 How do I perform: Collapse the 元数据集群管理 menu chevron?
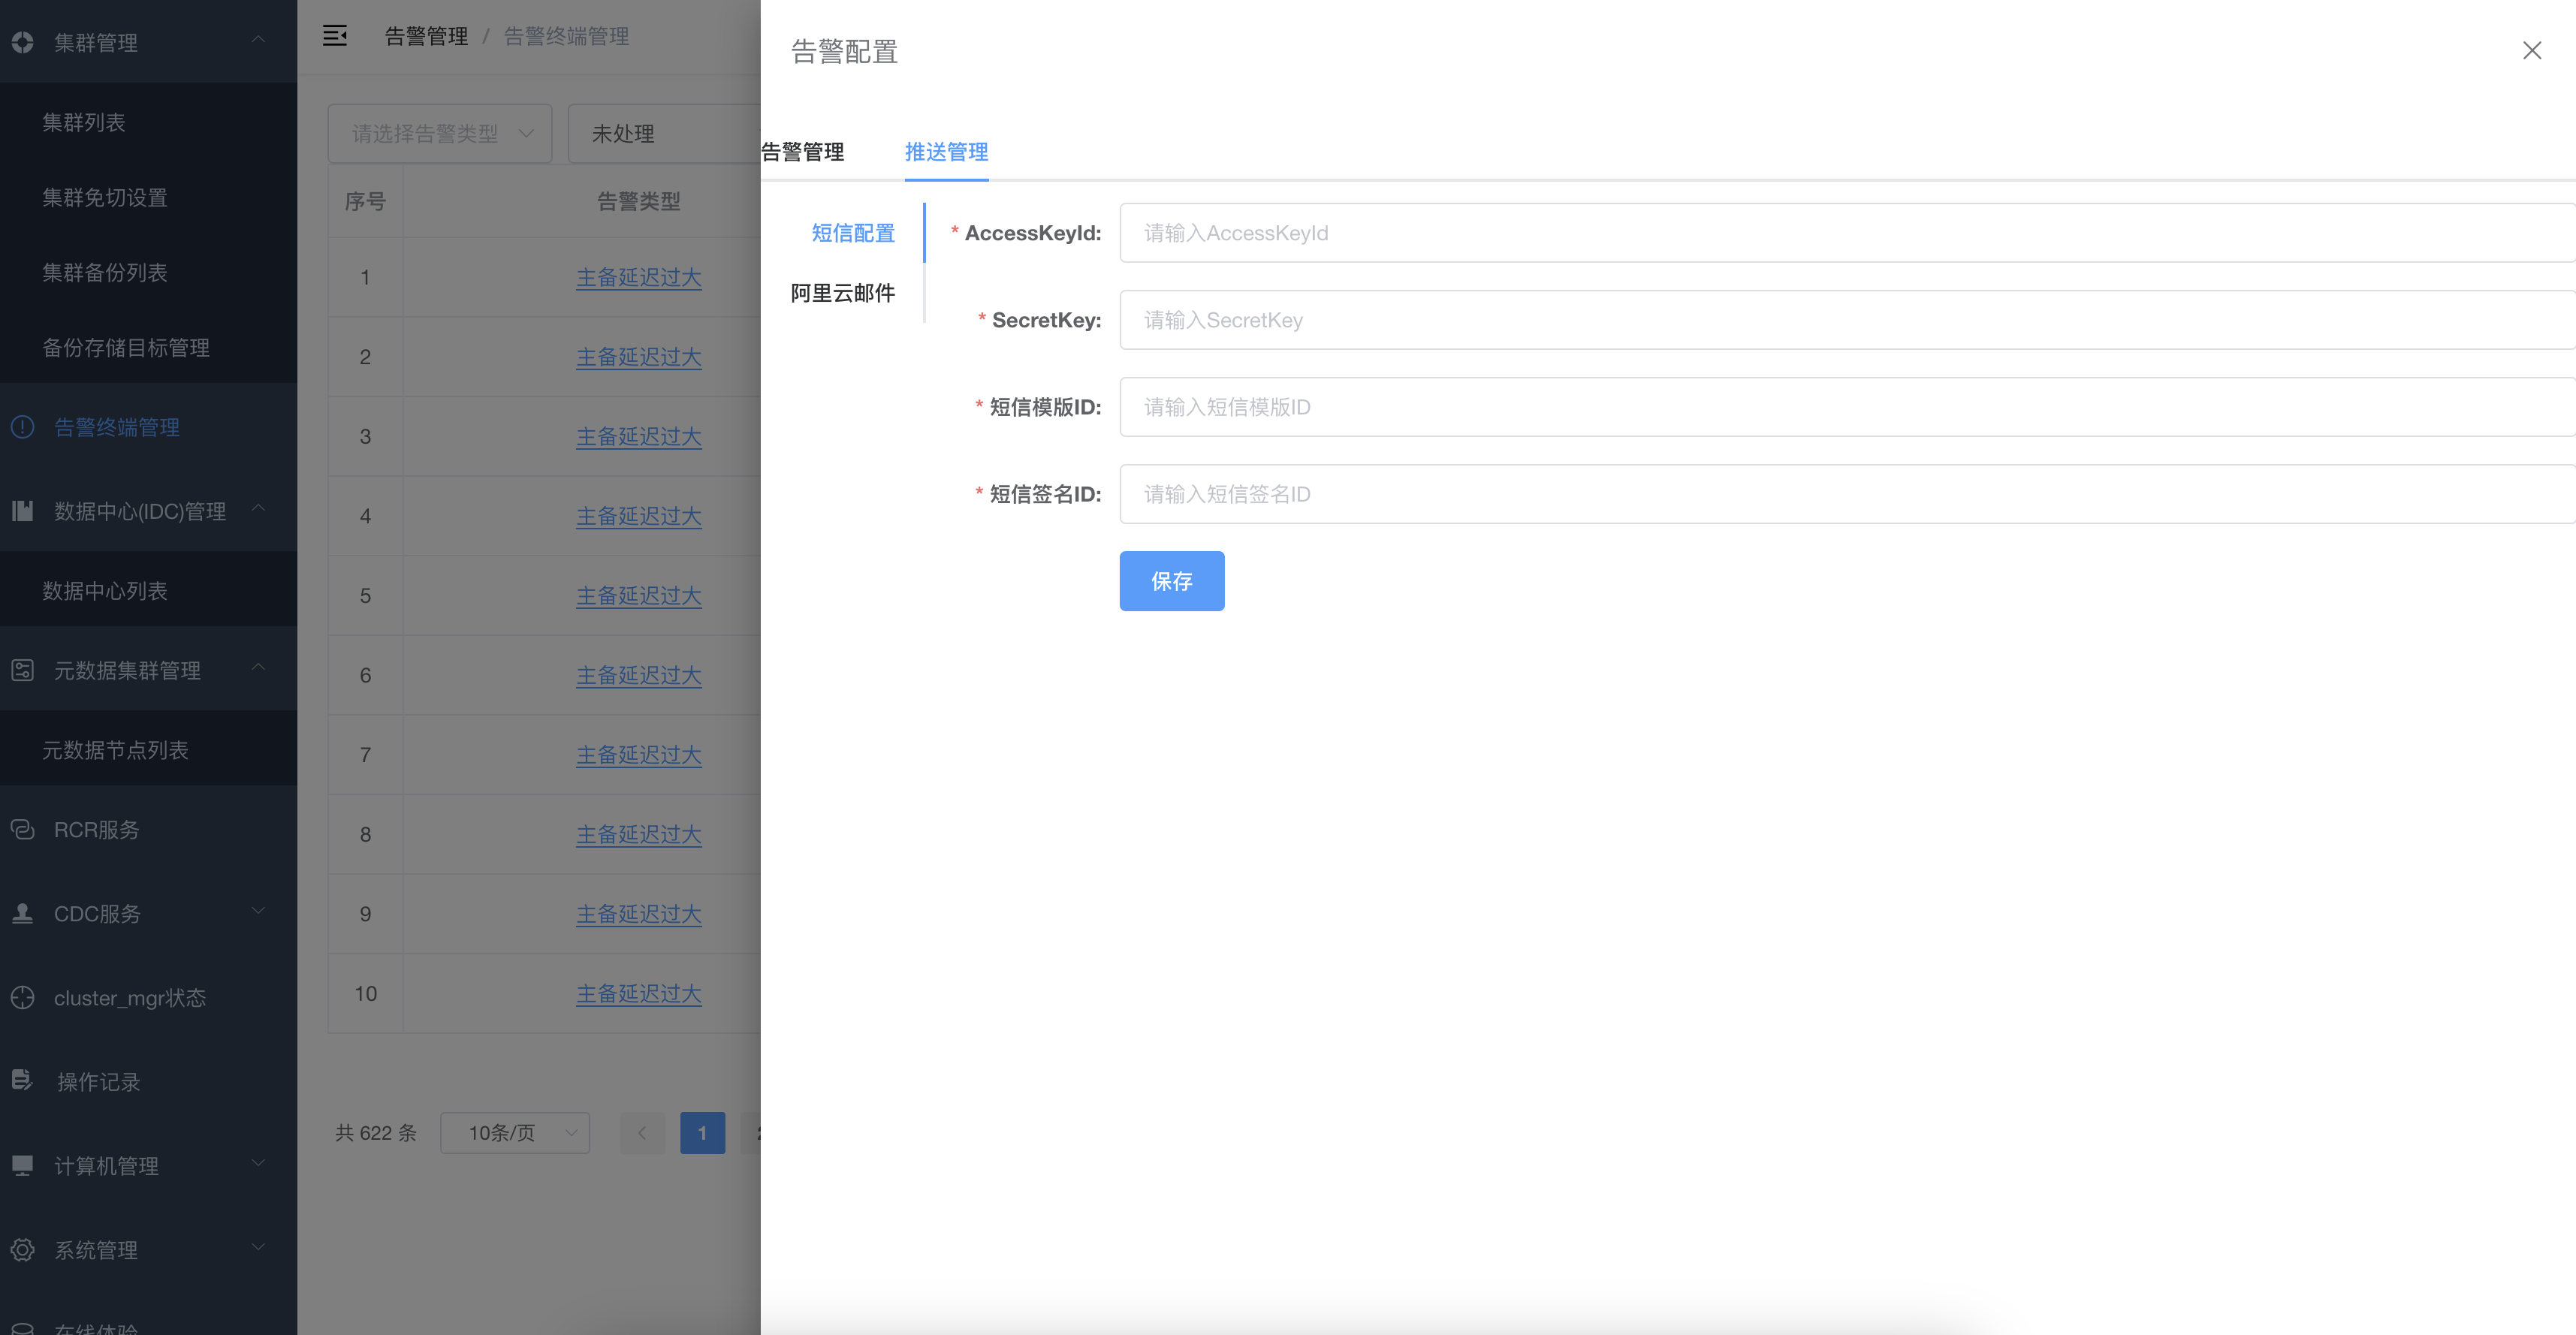[258, 667]
